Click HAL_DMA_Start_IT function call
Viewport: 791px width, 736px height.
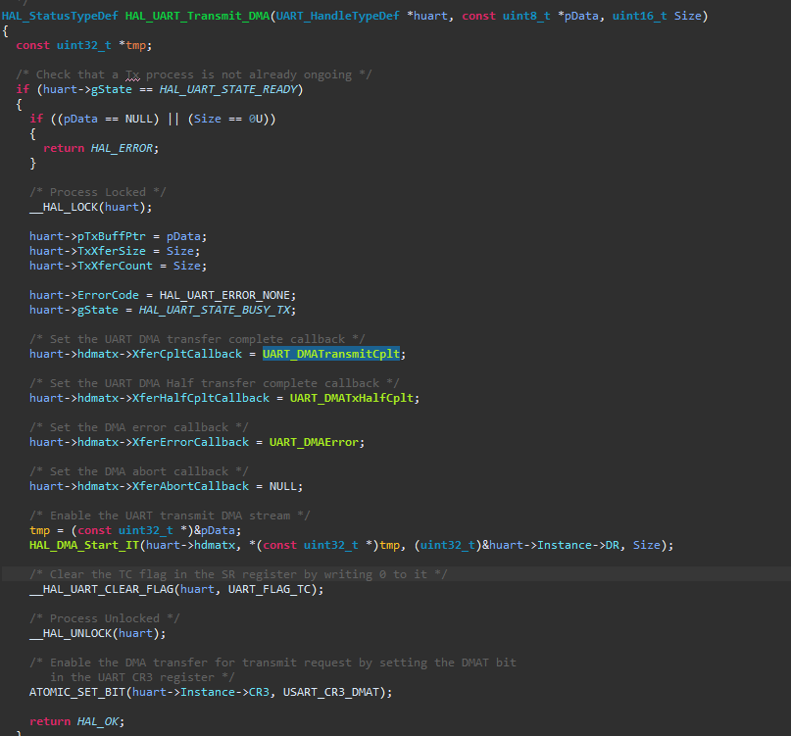pyautogui.click(x=83, y=545)
